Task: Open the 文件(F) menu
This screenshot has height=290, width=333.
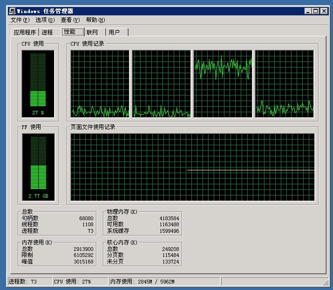Action: point(20,20)
